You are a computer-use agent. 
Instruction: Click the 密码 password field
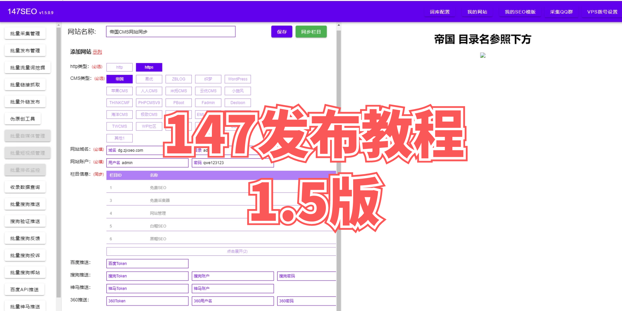pyautogui.click(x=233, y=163)
